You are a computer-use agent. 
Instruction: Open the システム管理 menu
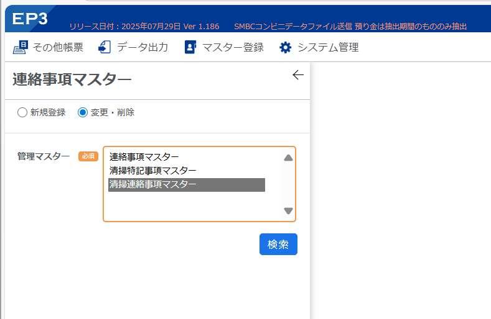(319, 48)
